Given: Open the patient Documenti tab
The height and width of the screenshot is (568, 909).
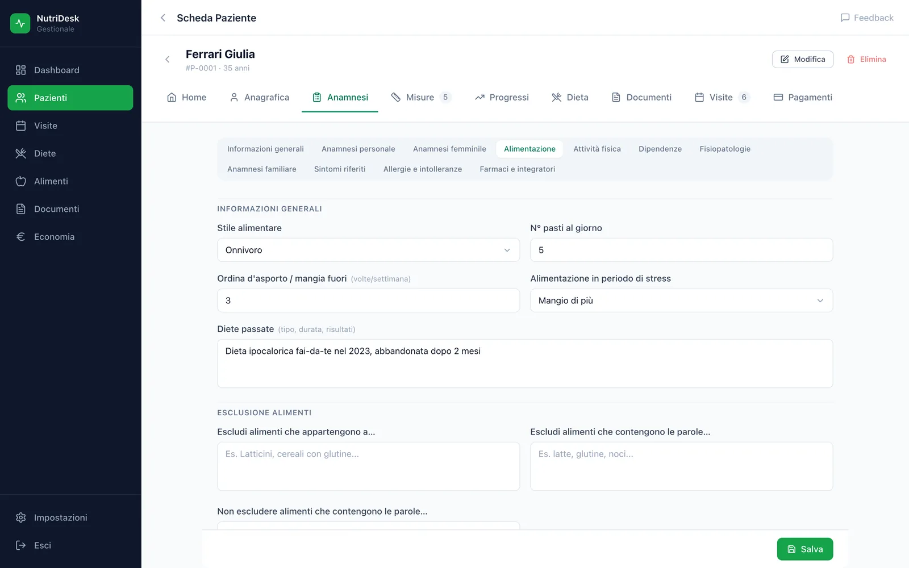Looking at the screenshot, I should click(x=641, y=97).
